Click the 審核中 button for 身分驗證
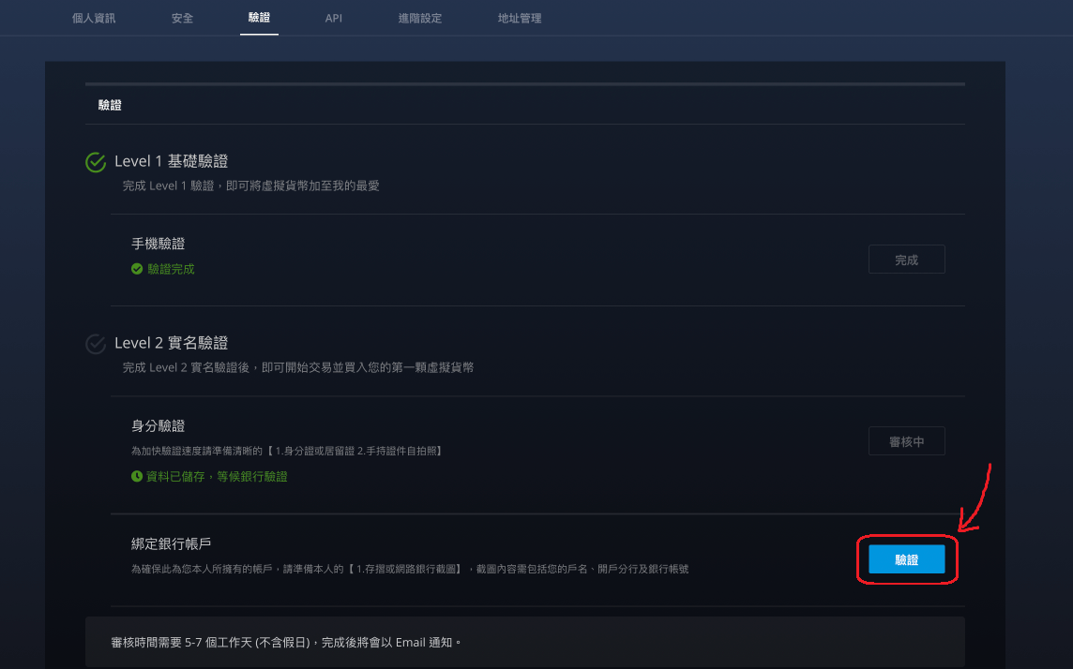Screen dimensions: 1073x669 906,440
